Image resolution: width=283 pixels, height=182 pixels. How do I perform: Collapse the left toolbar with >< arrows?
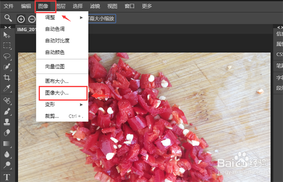(x=8, y=27)
